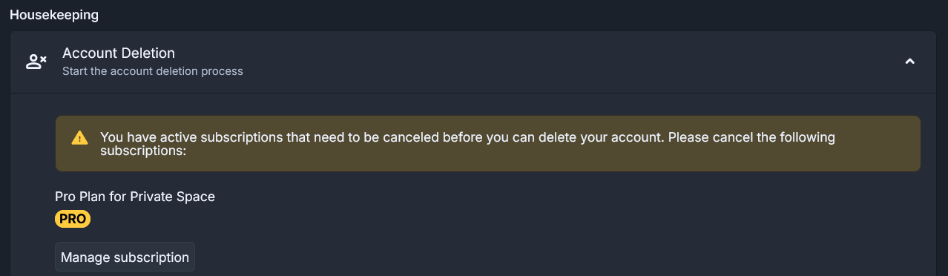Click the olive-colored warning alert banner
Image resolution: width=948 pixels, height=276 pixels.
coord(487,143)
